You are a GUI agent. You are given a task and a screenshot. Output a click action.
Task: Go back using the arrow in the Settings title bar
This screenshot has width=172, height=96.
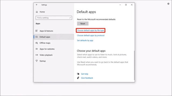37,5
